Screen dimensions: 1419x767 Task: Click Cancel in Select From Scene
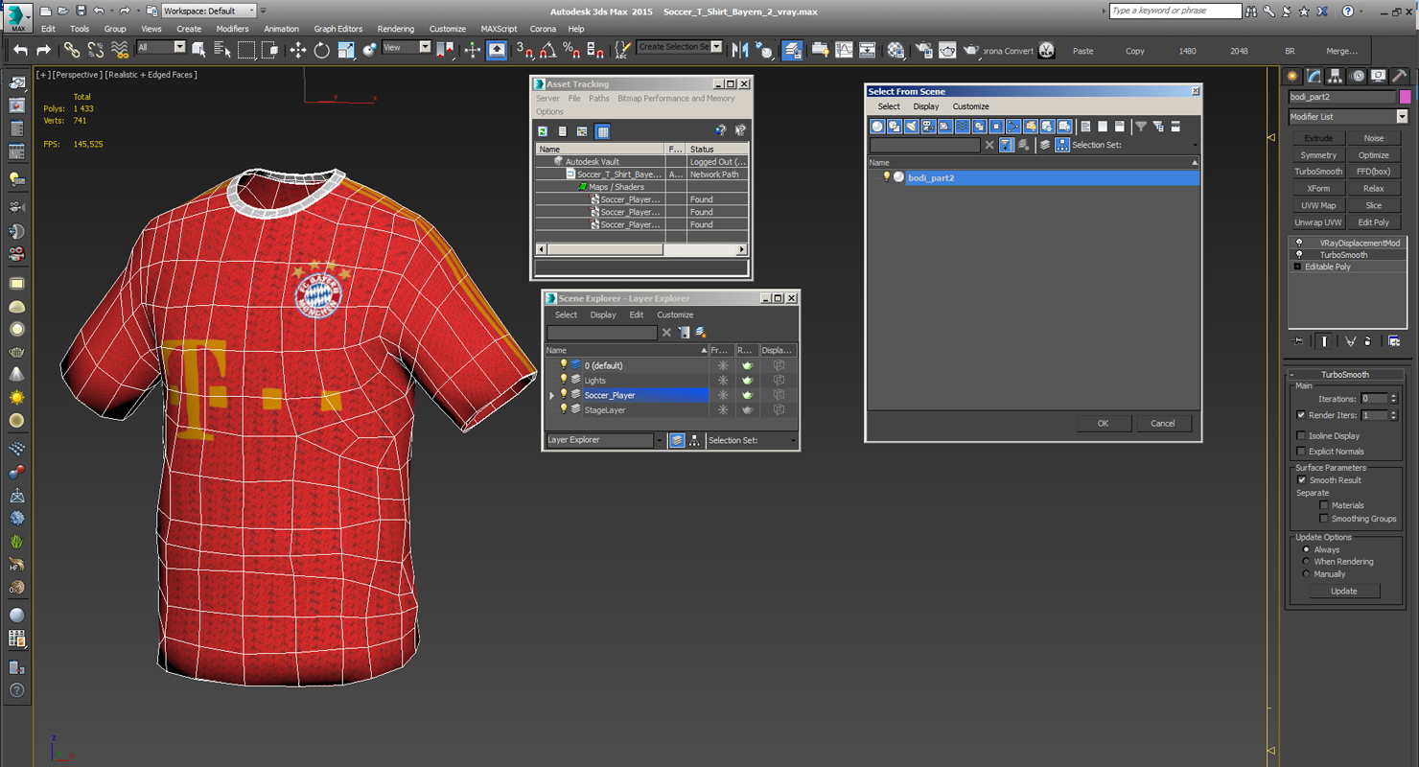click(x=1163, y=423)
